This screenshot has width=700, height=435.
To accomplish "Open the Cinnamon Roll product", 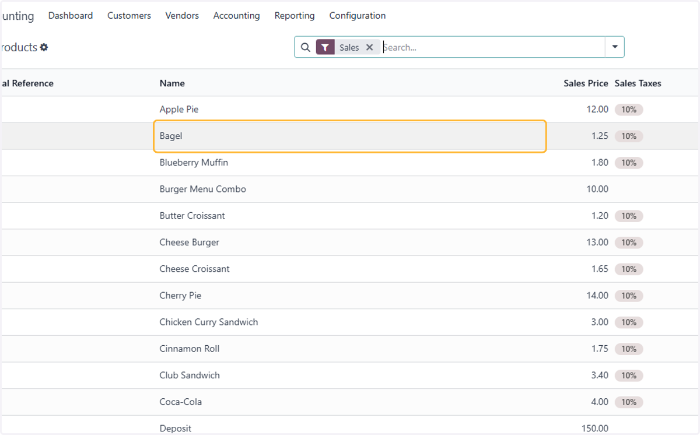I will 190,349.
